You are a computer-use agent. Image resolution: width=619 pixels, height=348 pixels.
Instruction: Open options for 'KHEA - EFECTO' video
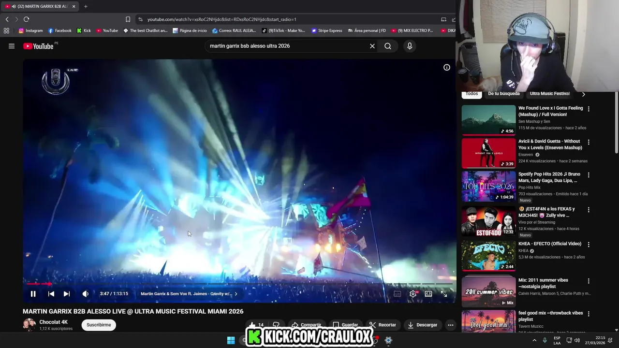tap(589, 245)
